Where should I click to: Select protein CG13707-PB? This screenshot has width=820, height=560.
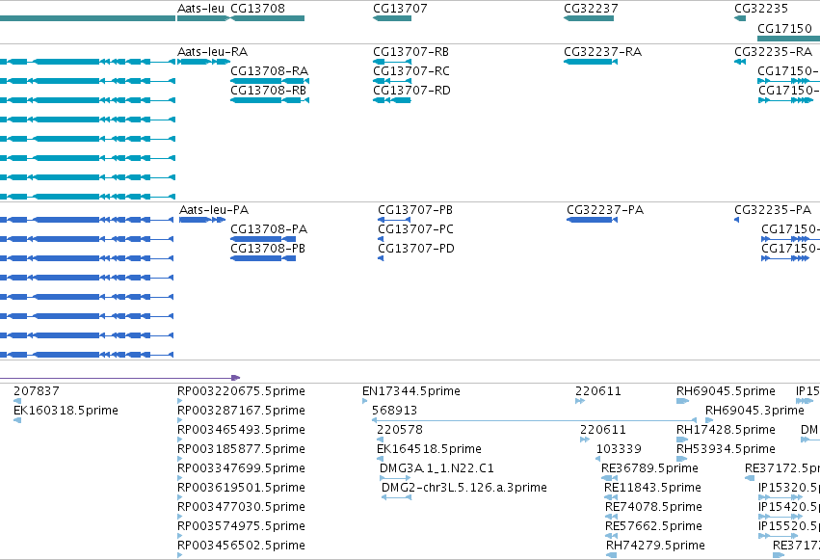[x=394, y=220]
